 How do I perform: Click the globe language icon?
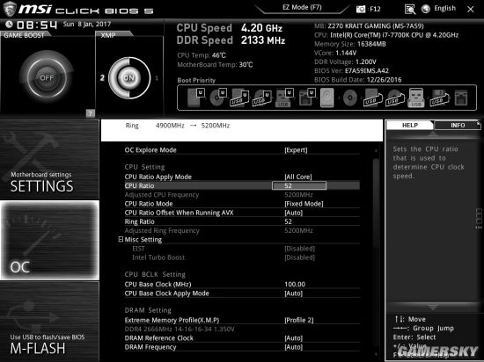pyautogui.click(x=426, y=9)
